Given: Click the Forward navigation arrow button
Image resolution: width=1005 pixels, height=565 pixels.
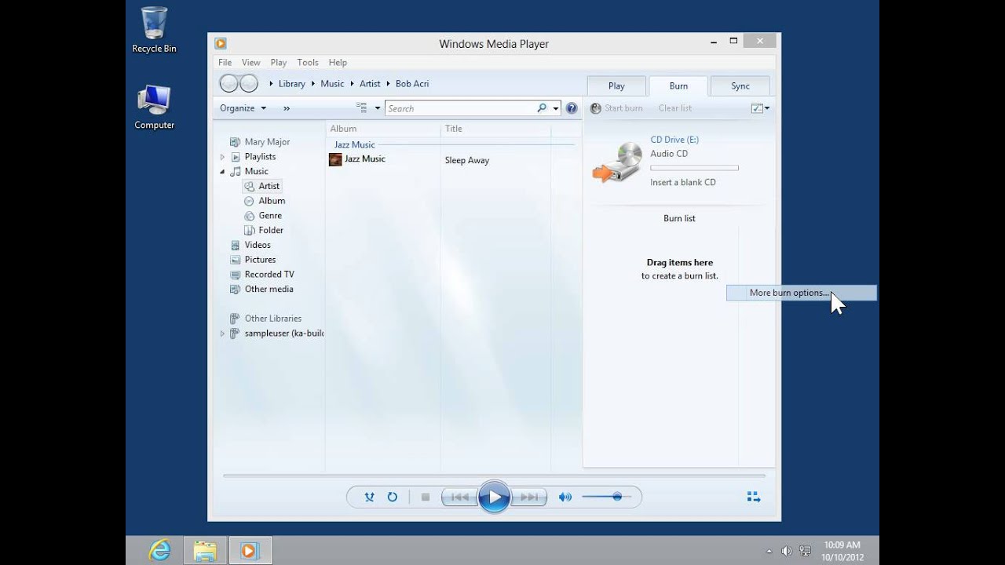Looking at the screenshot, I should tap(248, 83).
